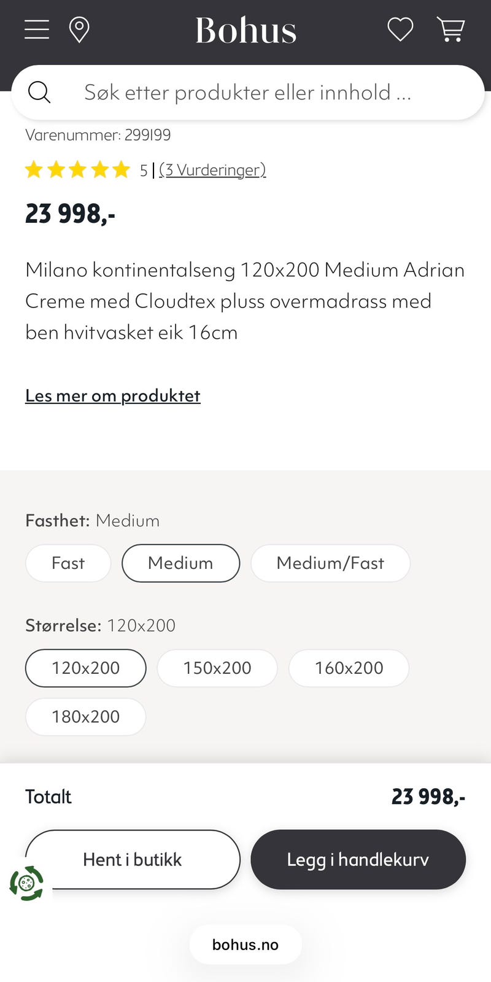Open the hamburger menu
This screenshot has height=982, width=491.
point(37,29)
